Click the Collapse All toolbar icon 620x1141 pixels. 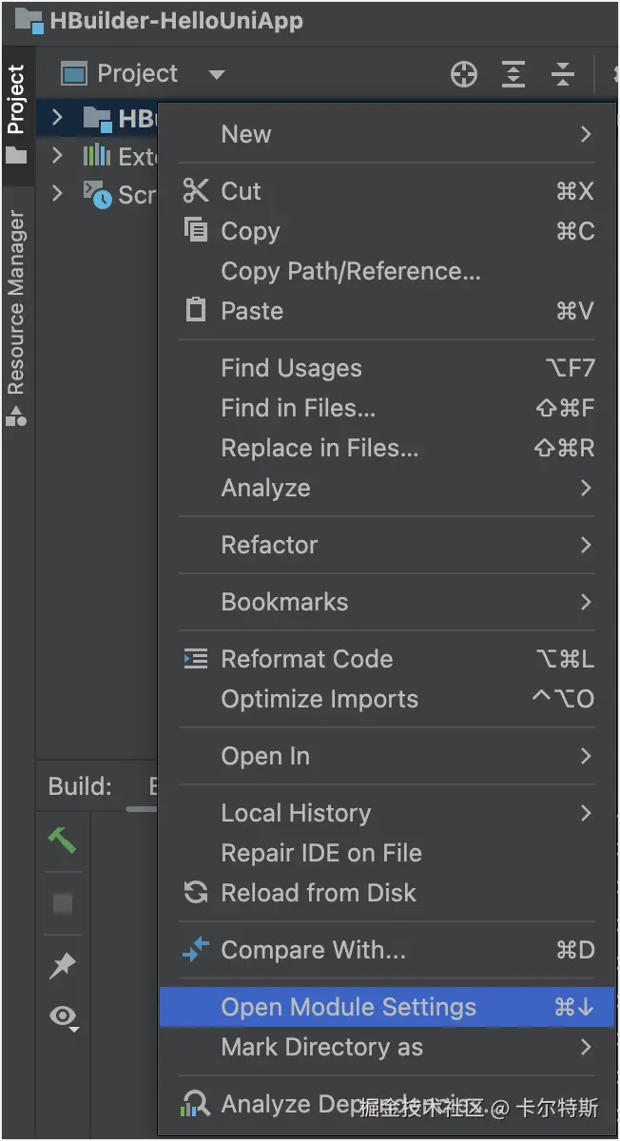[x=563, y=74]
